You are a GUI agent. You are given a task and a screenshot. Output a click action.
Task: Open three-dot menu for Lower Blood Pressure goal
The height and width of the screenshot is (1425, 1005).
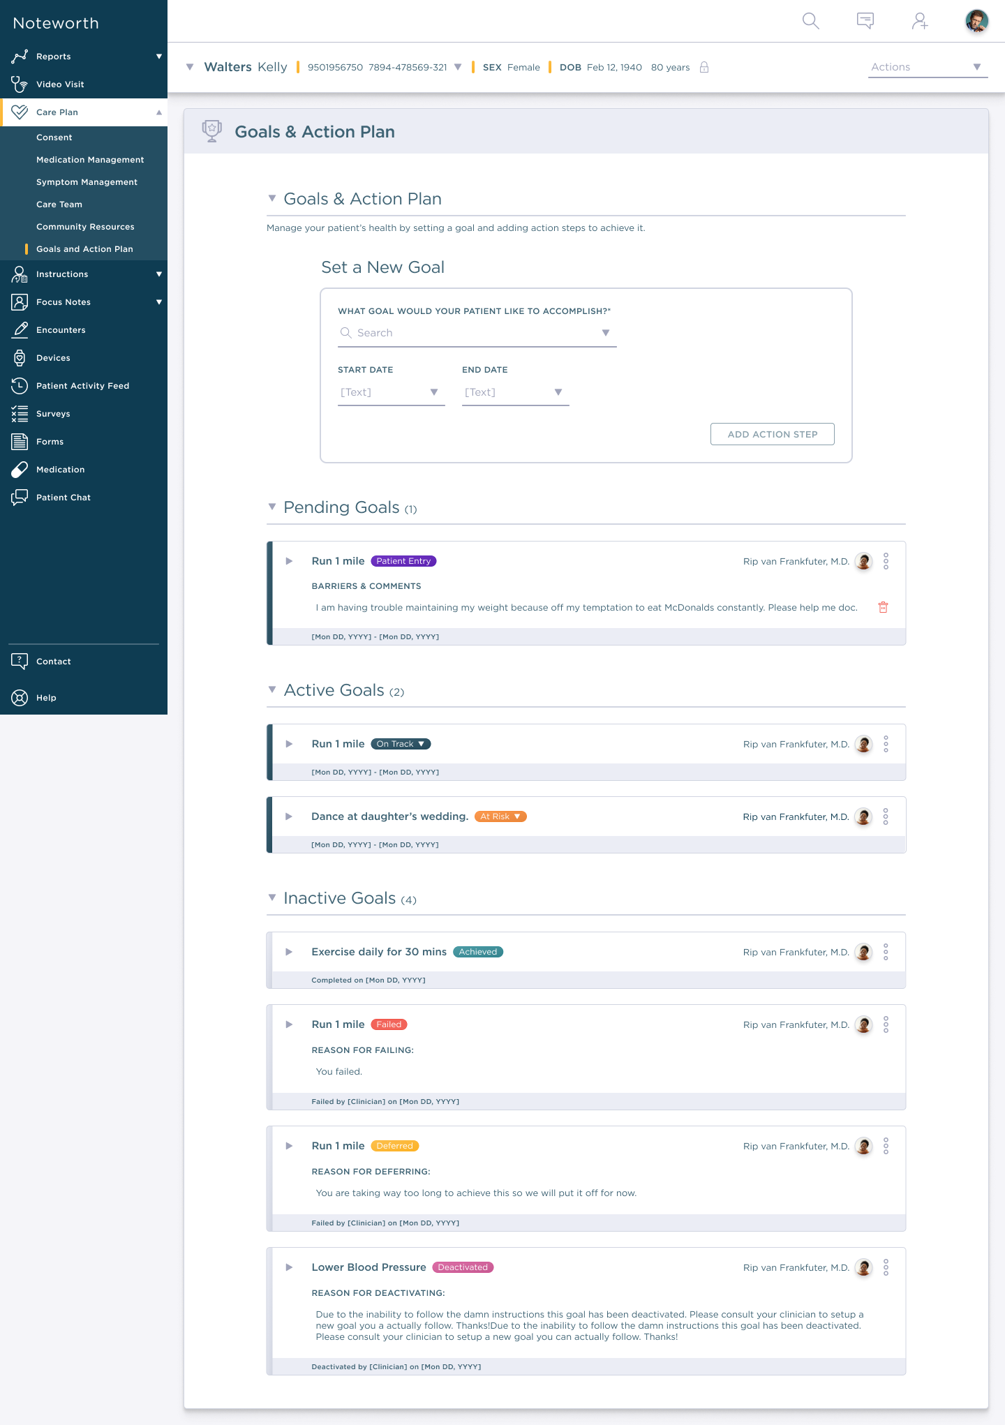(x=886, y=1267)
